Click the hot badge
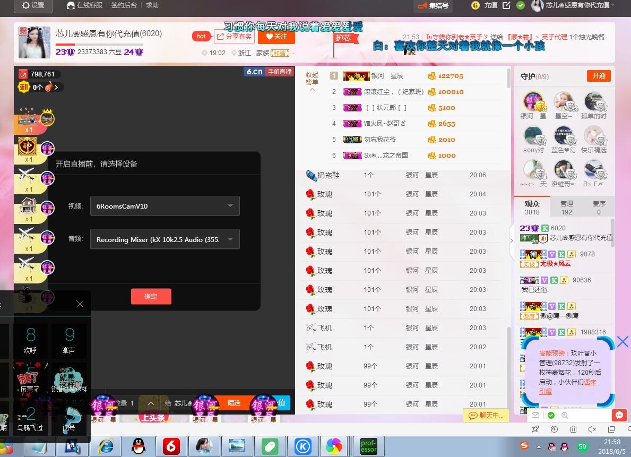The width and height of the screenshot is (631, 457). pos(201,36)
